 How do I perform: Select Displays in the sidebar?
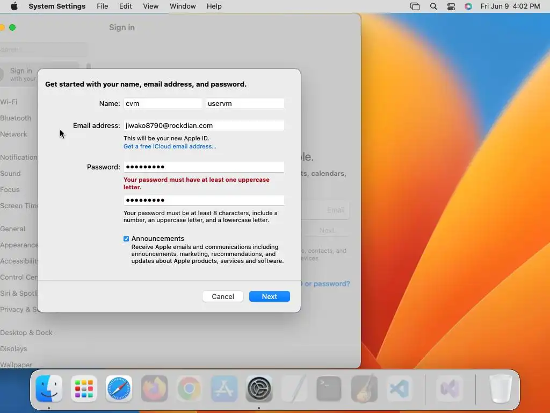[13, 348]
